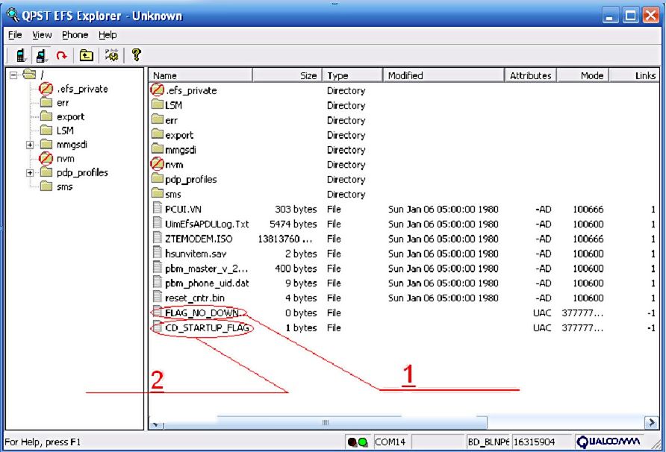Screen dimensions: 666x452
Task: Click the nvm blocked icon in file list
Action: tap(157, 164)
